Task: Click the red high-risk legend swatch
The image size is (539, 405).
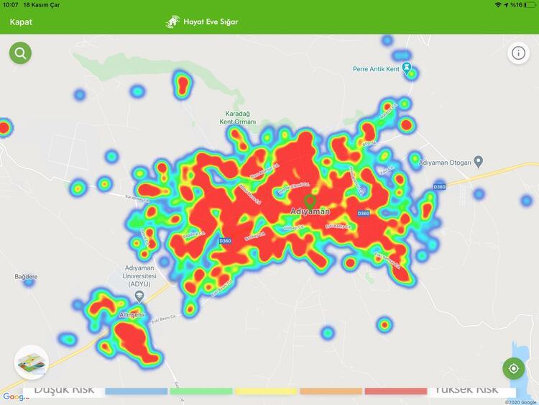Action: pos(395,391)
